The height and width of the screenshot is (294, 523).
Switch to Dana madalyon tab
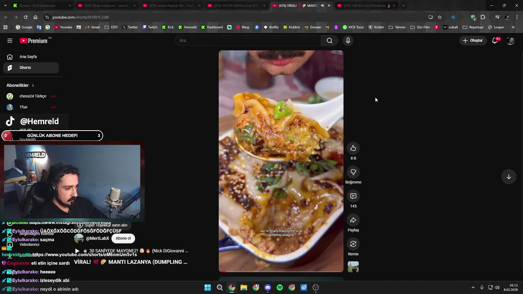(x=107, y=6)
